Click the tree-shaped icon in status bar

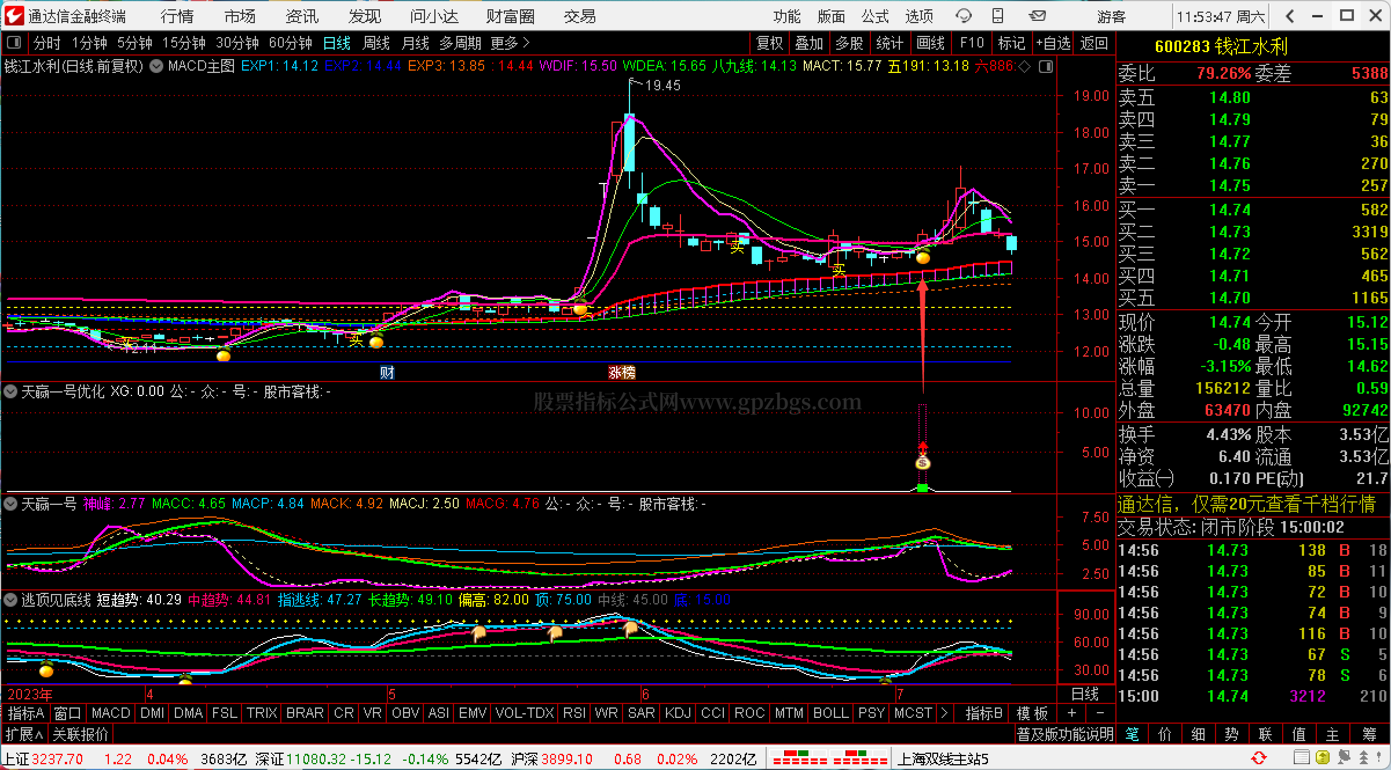click(1364, 758)
